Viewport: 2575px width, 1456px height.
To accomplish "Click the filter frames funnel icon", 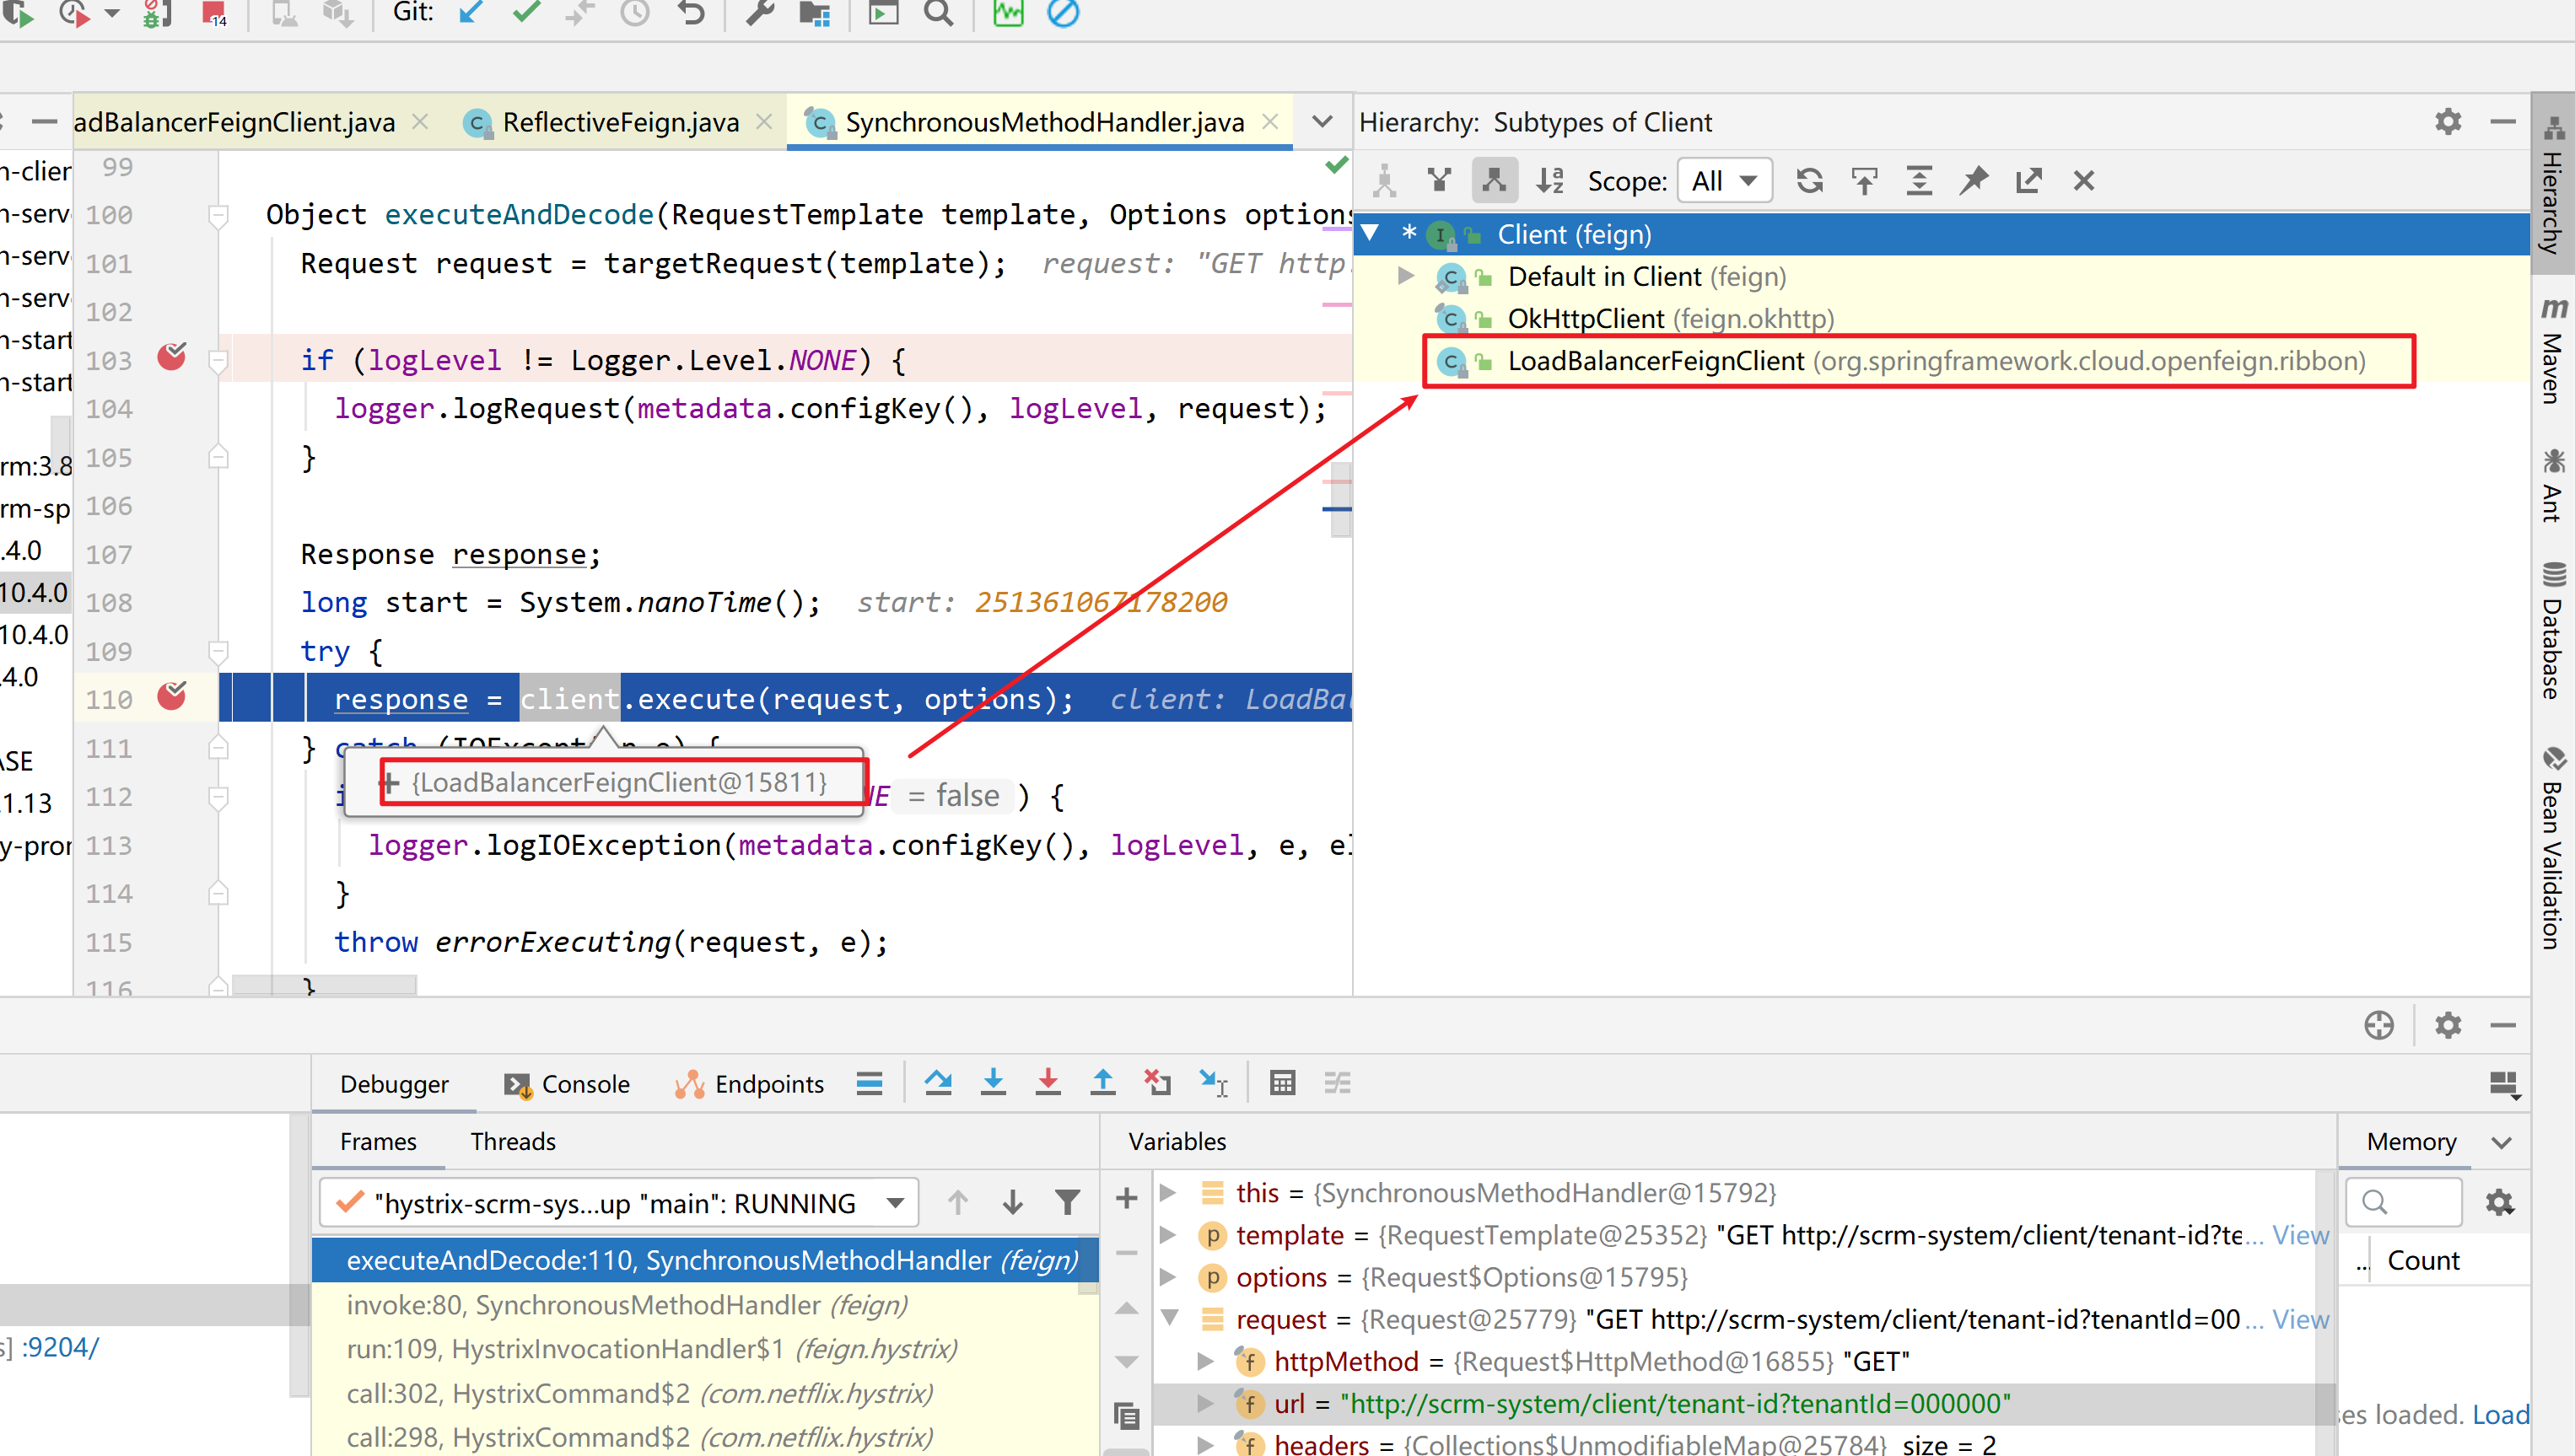I will 1068,1202.
